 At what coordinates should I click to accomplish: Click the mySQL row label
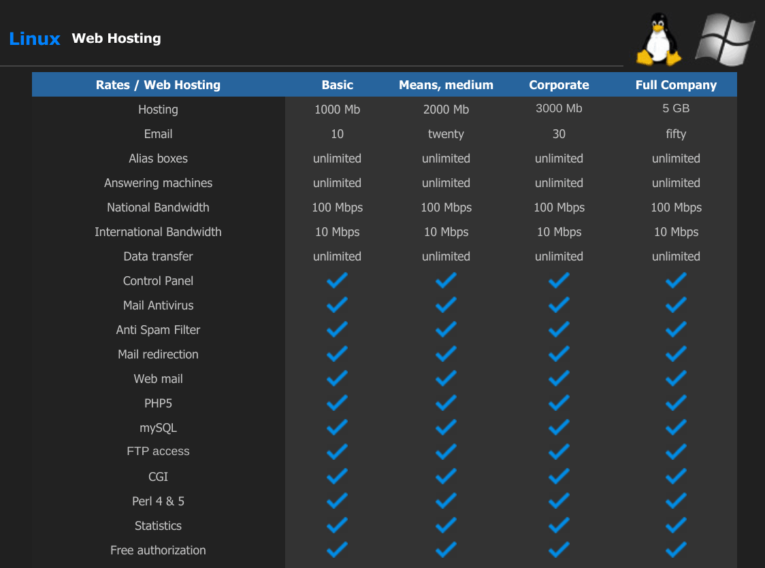(158, 428)
